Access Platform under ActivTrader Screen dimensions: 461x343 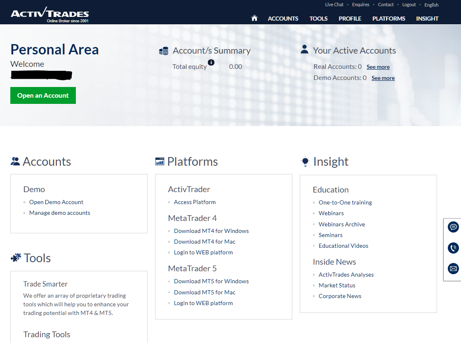(x=195, y=202)
